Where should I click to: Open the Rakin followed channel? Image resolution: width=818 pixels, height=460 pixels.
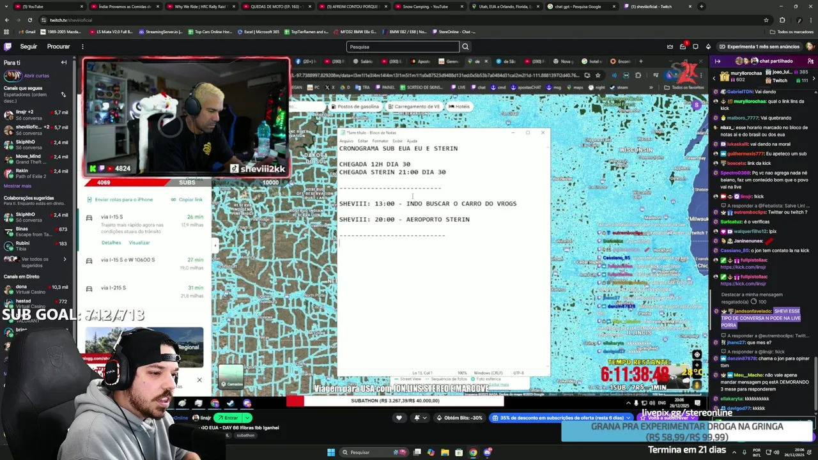[36, 174]
